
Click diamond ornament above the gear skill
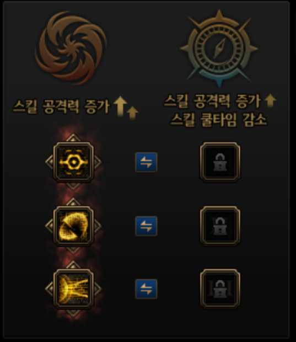click(x=73, y=137)
